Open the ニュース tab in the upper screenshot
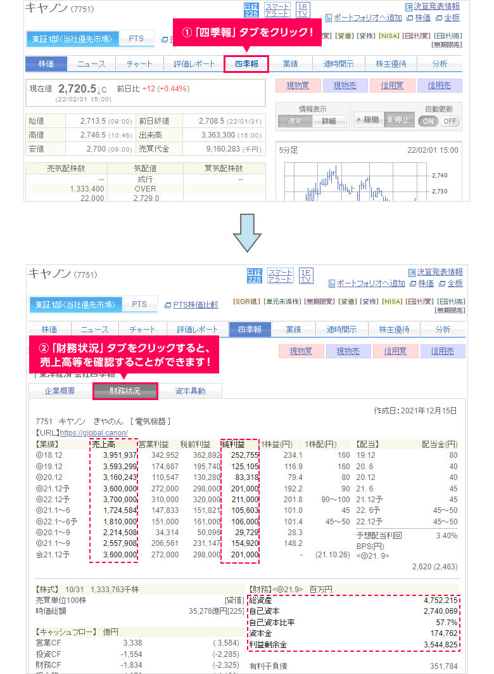Viewport: 494px width, 674px height. click(91, 64)
